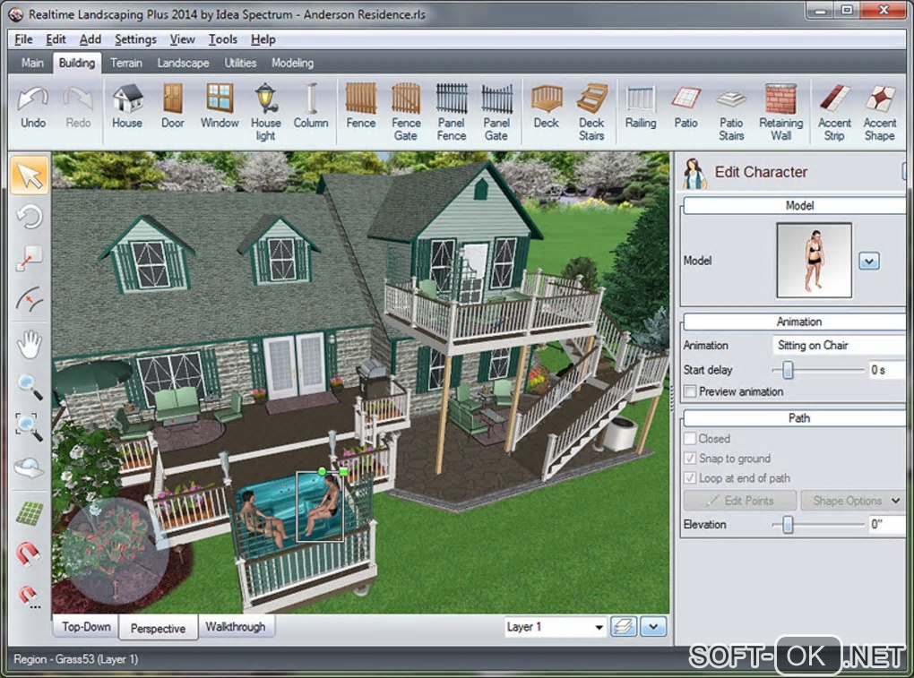Choose the Railing tool
914x678 pixels.
pyautogui.click(x=641, y=107)
